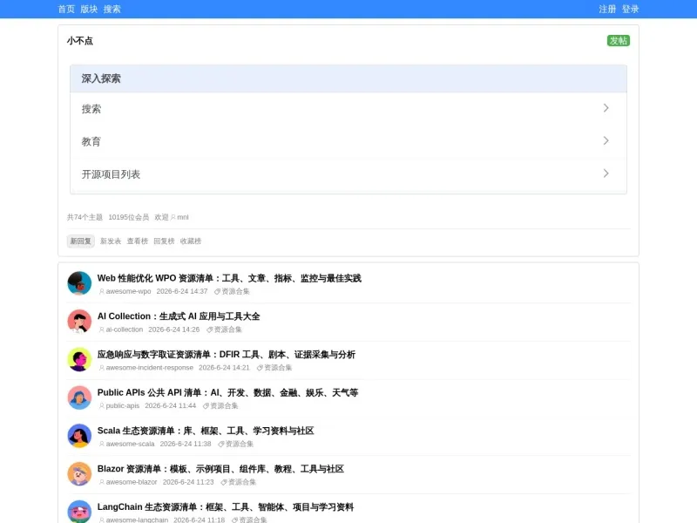Screen dimensions: 697x523
Task: Open welcomed member mnl profile
Action: (180, 217)
